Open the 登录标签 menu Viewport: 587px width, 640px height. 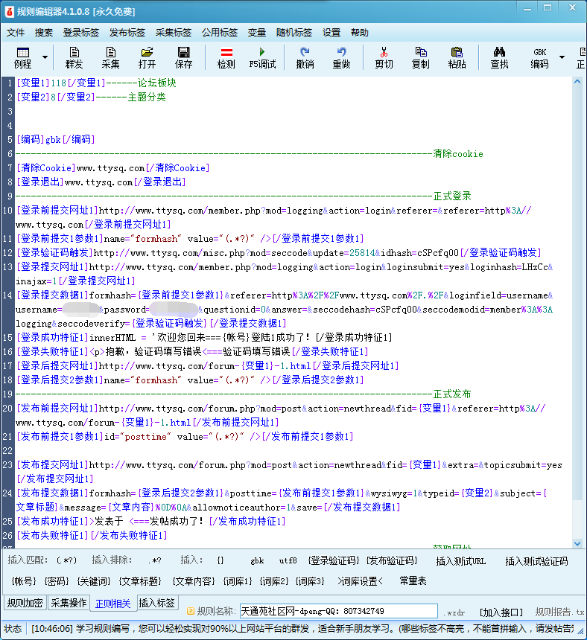click(x=81, y=33)
